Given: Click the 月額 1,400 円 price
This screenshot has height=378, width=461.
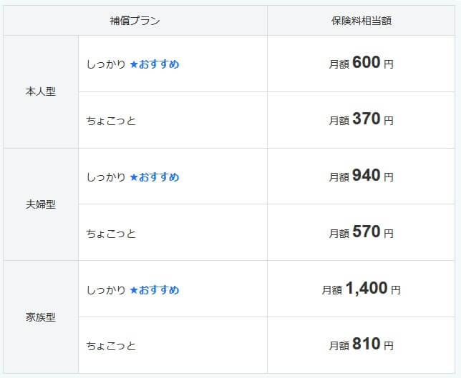Looking at the screenshot, I should [361, 289].
